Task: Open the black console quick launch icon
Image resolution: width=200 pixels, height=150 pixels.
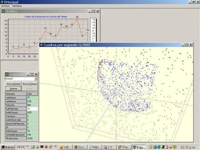Action: click(x=42, y=147)
